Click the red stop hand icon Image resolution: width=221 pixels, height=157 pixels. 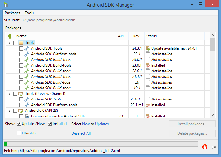pyautogui.click(x=205, y=147)
